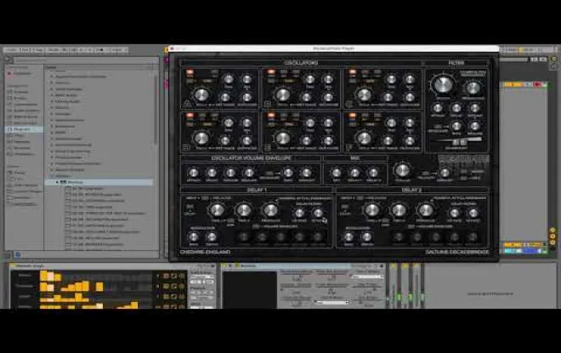This screenshot has height=353, width=561.
Task: Click Delay 2 Lo Pass filter knob
Action: click(455, 214)
